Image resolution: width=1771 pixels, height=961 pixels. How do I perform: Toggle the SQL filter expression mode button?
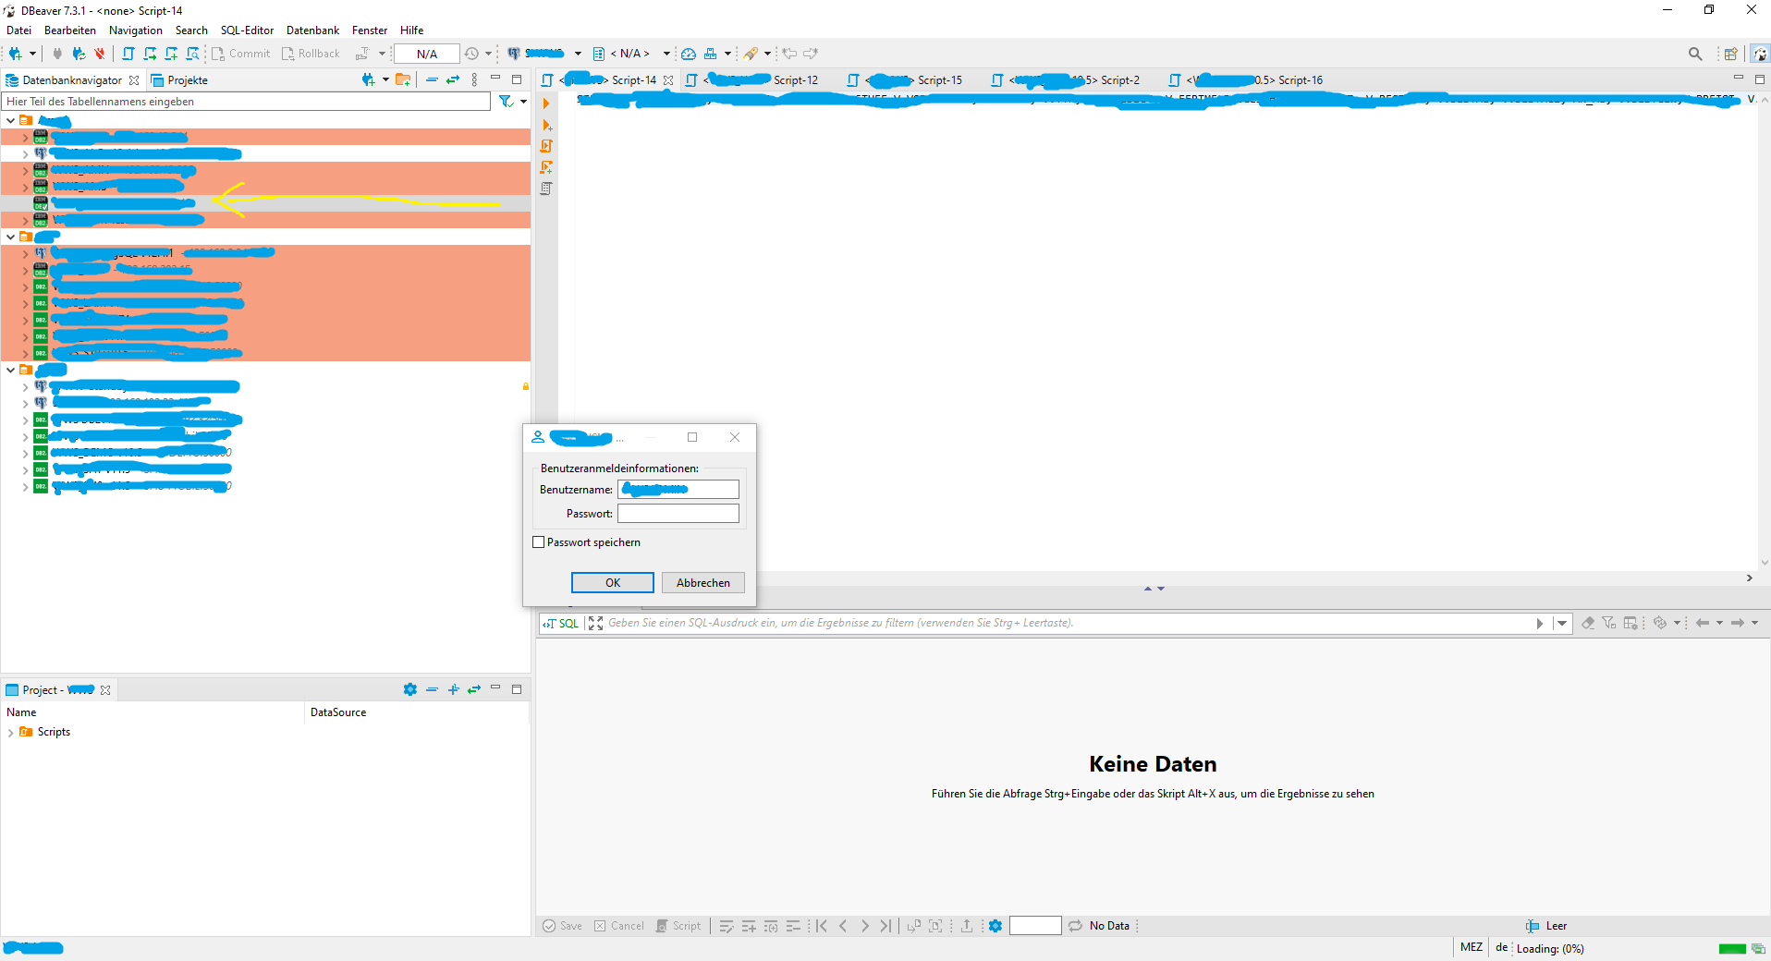tap(561, 623)
